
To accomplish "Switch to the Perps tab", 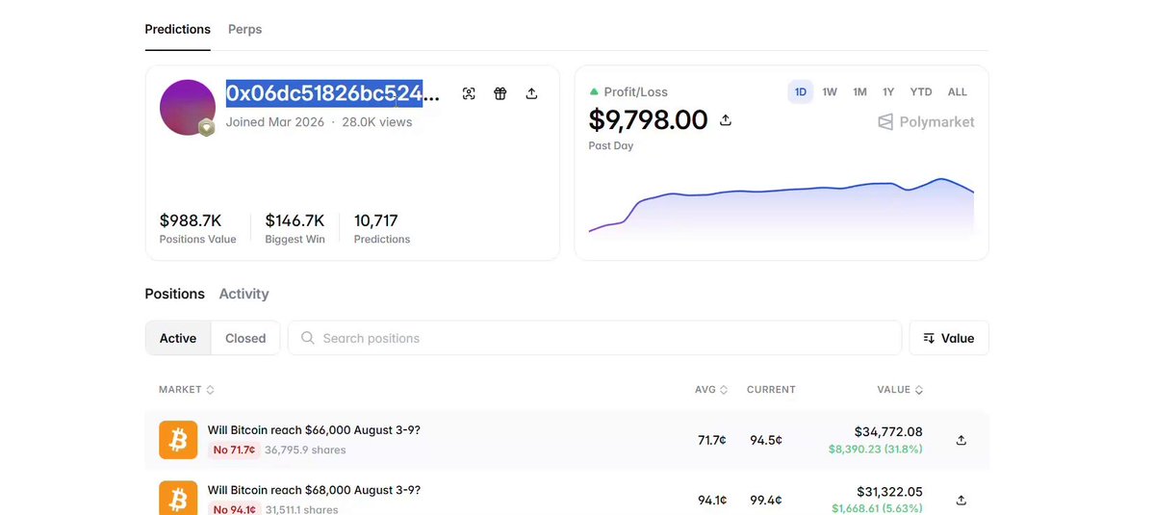I will pyautogui.click(x=245, y=30).
